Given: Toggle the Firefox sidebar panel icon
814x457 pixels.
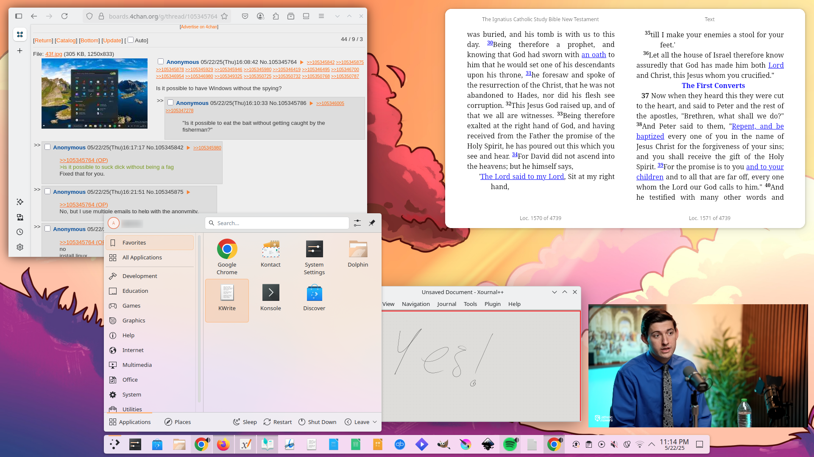Looking at the screenshot, I should pos(19,16).
